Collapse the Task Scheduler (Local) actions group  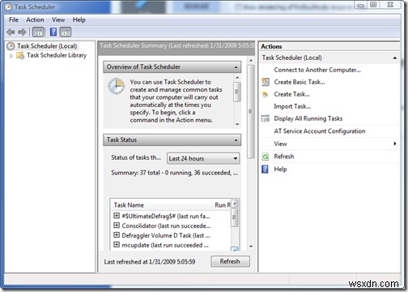click(x=395, y=58)
